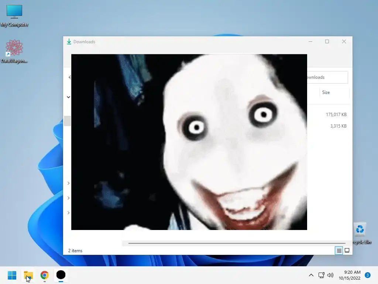Open the Windows Start menu
The width and height of the screenshot is (378, 284).
pos(12,275)
